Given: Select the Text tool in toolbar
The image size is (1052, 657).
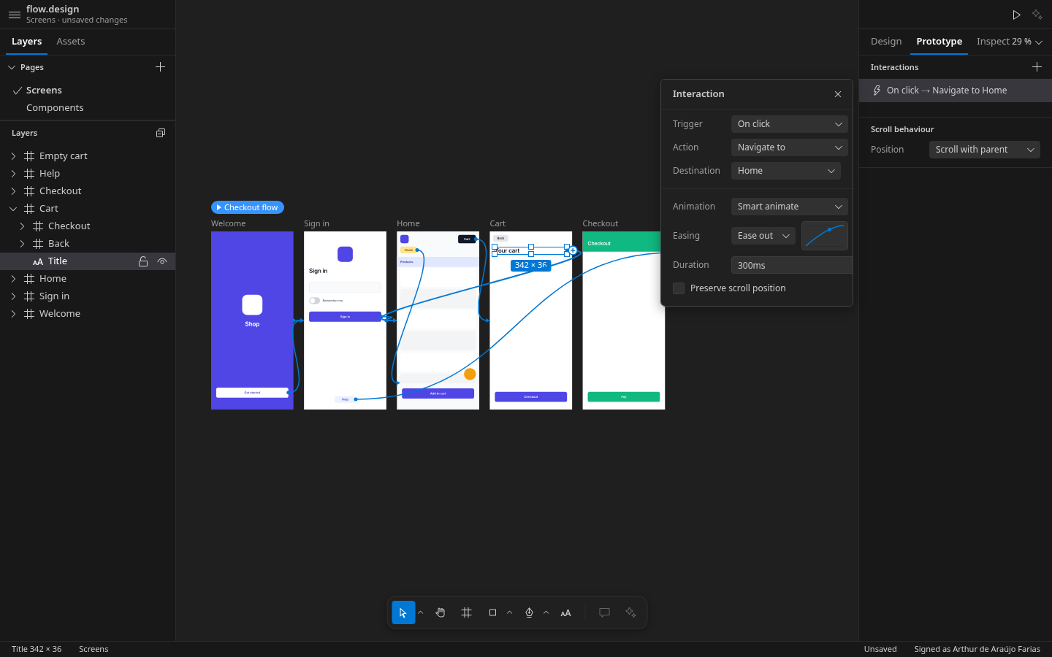Looking at the screenshot, I should click(x=565, y=613).
